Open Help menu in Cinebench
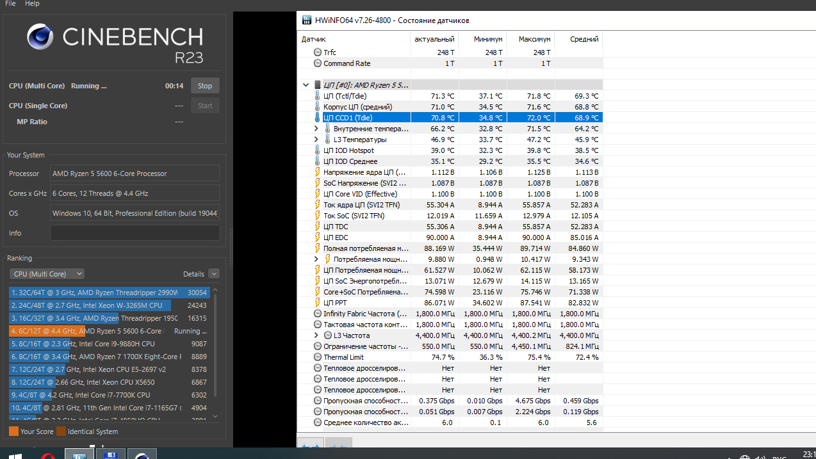 point(32,4)
